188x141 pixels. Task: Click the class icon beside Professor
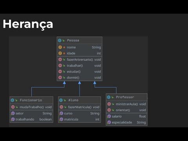click(x=108, y=97)
